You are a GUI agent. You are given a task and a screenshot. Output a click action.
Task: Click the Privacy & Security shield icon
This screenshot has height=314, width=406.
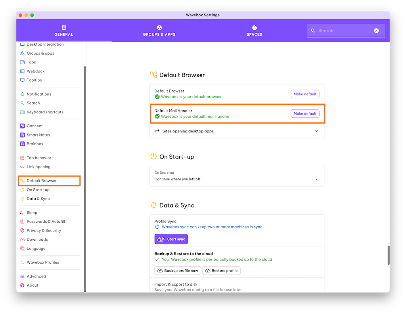pos(22,230)
